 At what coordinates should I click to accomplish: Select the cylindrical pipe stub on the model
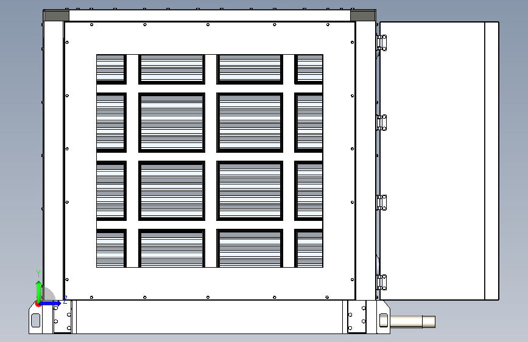(x=412, y=321)
